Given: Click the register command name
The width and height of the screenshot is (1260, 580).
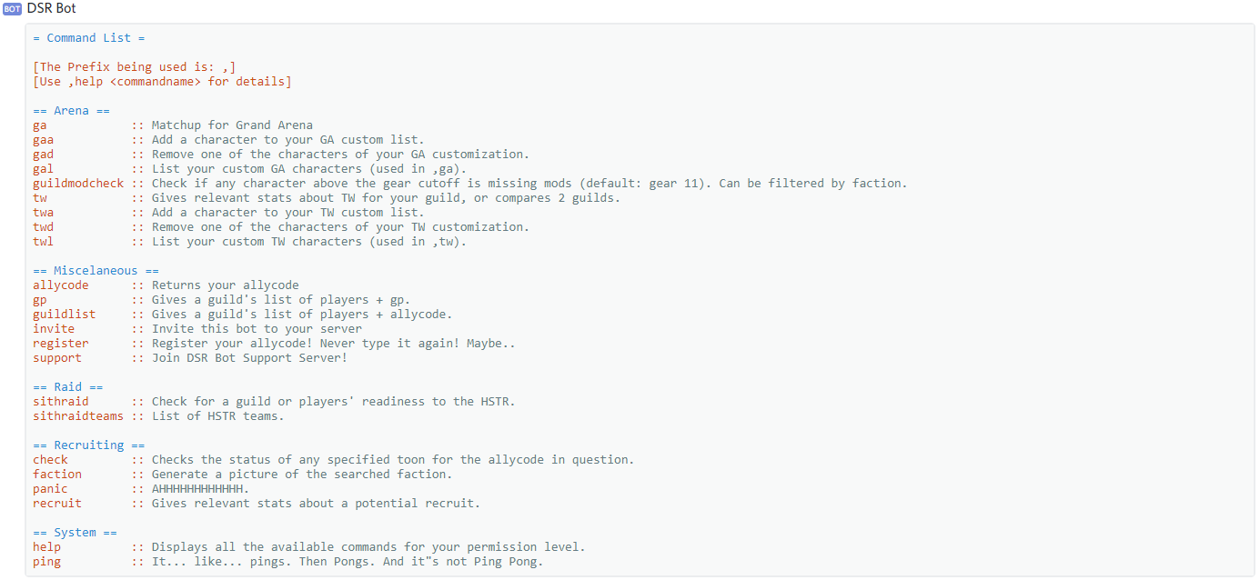Looking at the screenshot, I should [x=61, y=344].
